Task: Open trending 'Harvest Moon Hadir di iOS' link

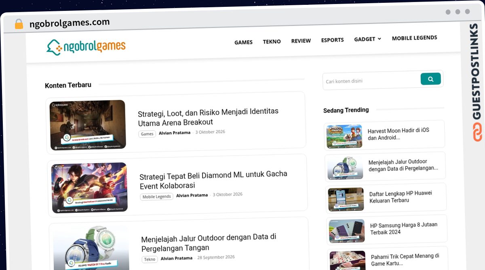Action: tap(399, 134)
